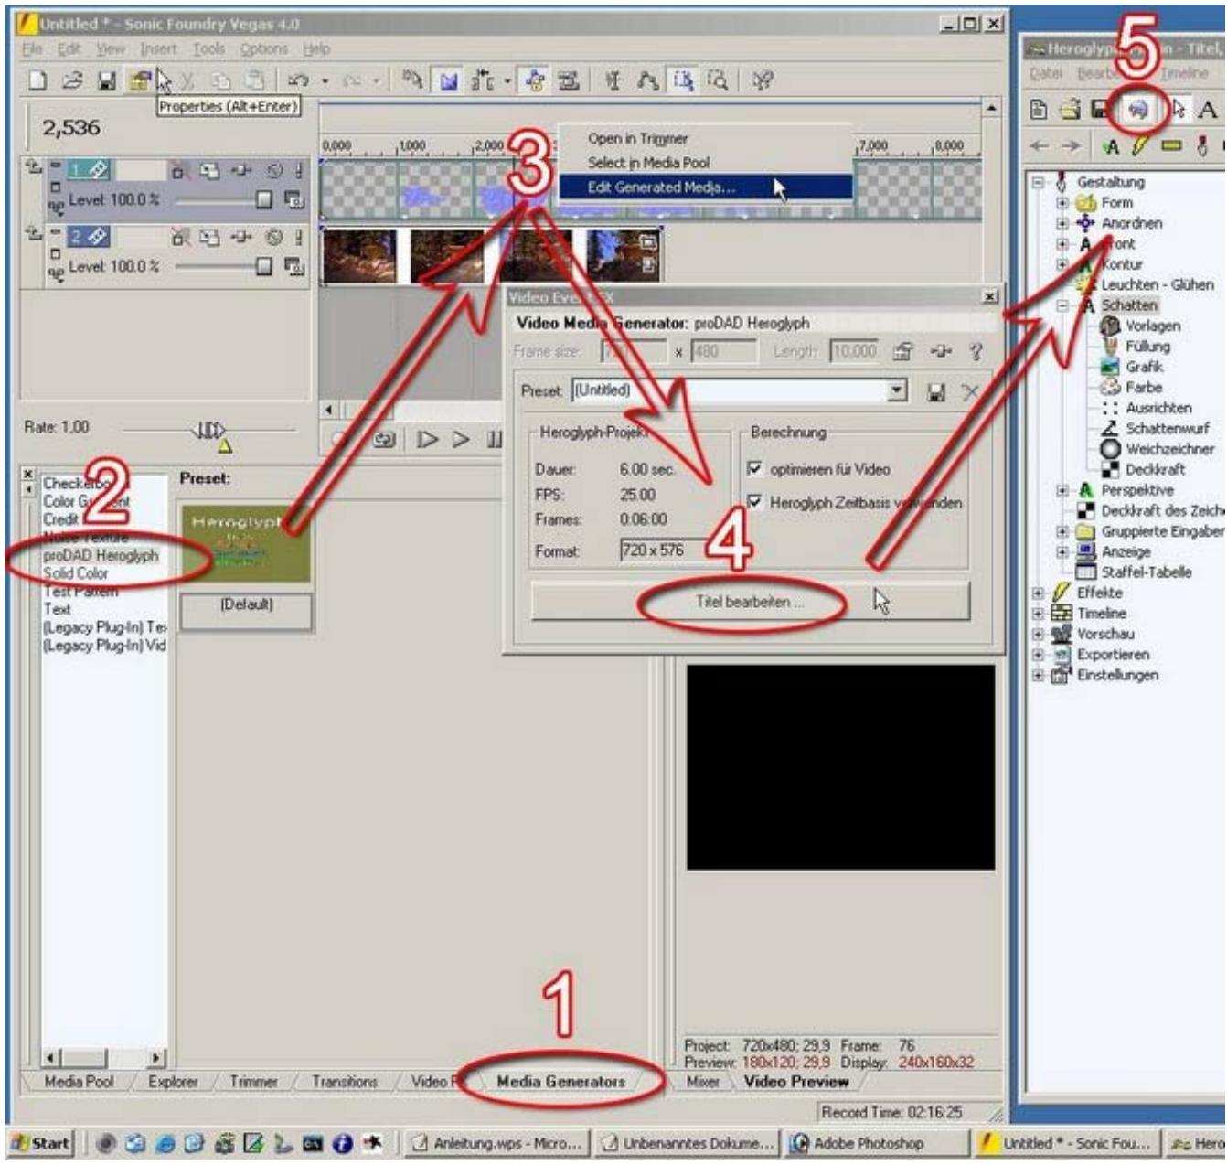Select Solid Color in the generators list
This screenshot has width=1227, height=1165.
(76, 573)
